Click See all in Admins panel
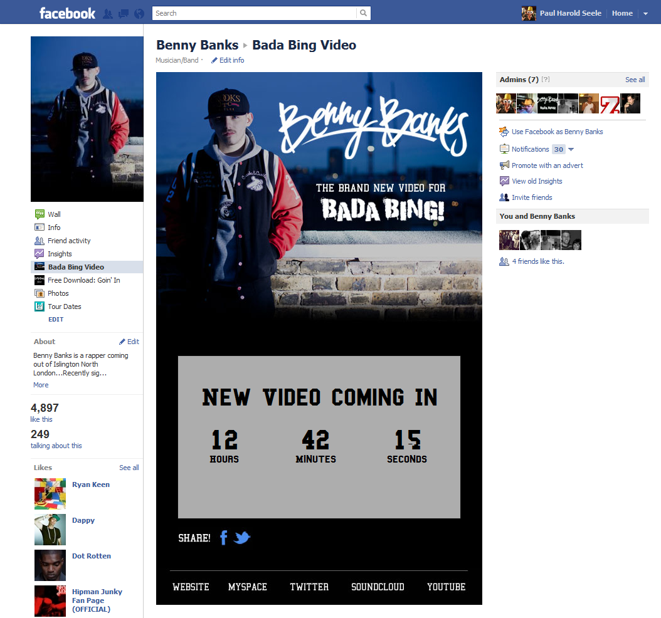Screen dimensions: 661x618 coord(635,80)
